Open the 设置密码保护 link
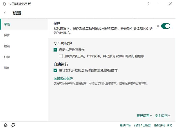Image resolution: width=176 pixels, height=129 pixels. click(63, 78)
